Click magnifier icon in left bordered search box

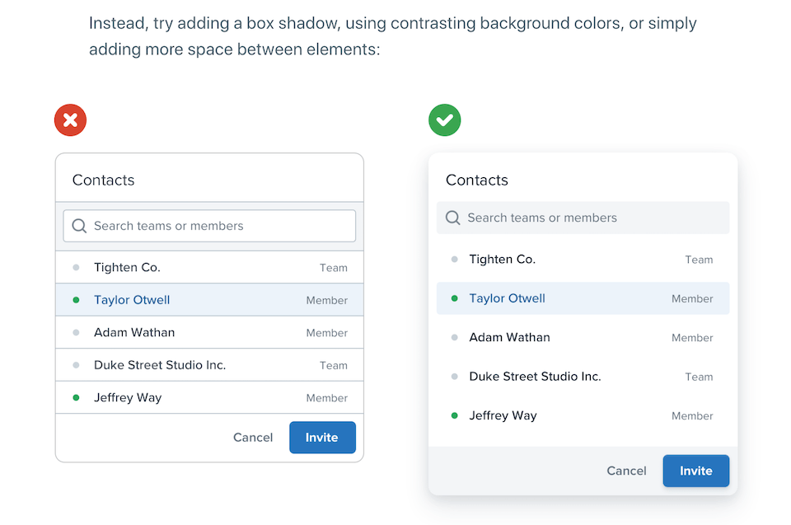(79, 226)
